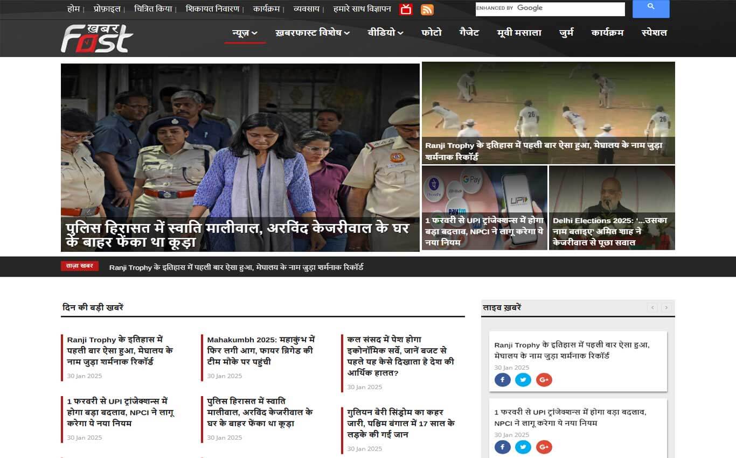Click the red TV icon in top bar
The height and width of the screenshot is (458, 736).
(x=406, y=10)
